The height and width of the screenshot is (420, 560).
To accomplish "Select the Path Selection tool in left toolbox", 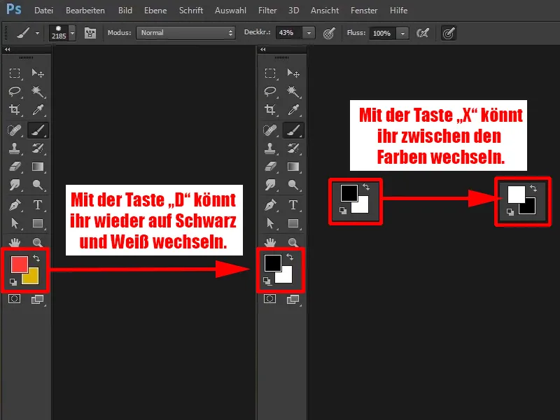I will pos(15,223).
